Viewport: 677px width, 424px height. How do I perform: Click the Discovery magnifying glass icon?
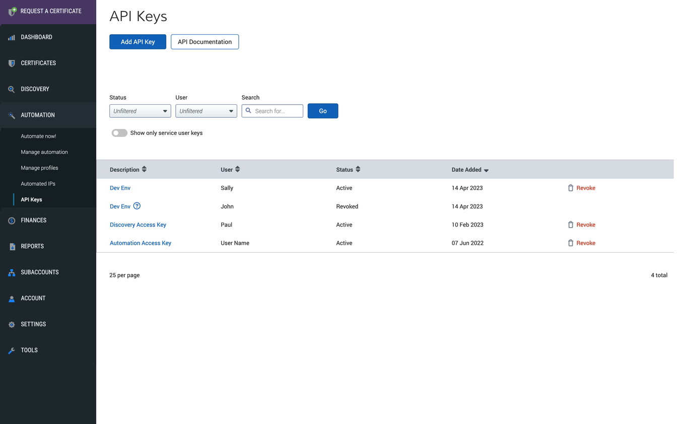click(x=11, y=89)
